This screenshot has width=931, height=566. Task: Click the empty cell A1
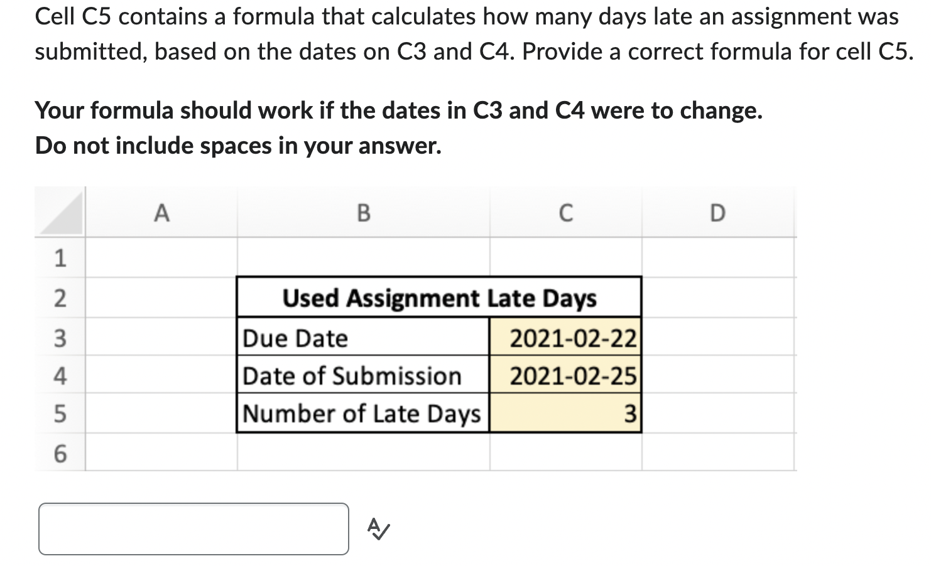point(161,259)
